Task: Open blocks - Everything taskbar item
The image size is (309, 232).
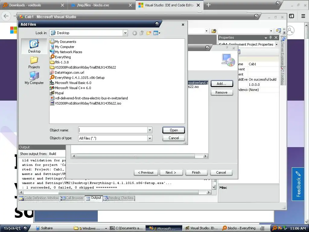Action: click(x=239, y=228)
